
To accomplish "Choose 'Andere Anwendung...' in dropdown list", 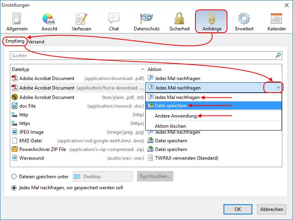I will (214, 116).
